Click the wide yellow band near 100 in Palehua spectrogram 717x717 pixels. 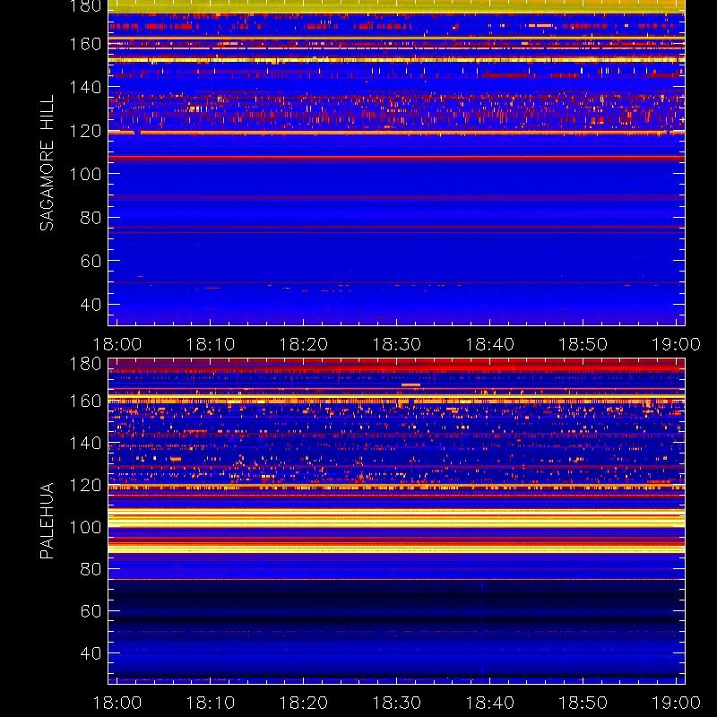(x=396, y=518)
